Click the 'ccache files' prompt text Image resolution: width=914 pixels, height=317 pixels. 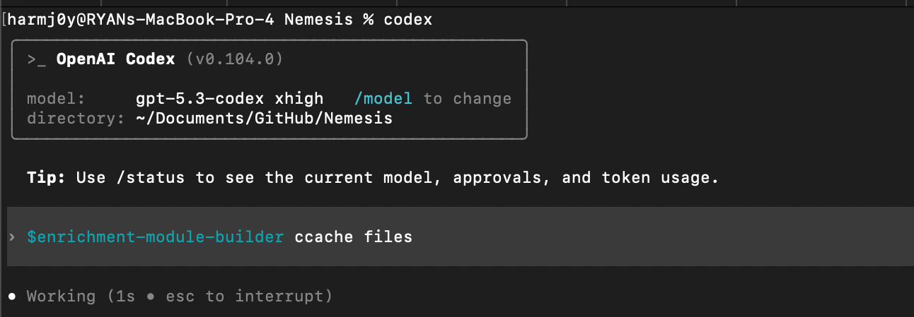point(353,237)
